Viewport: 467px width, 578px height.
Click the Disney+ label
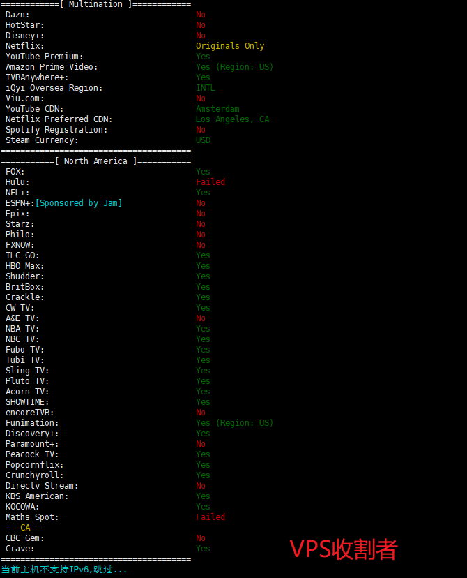24,36
